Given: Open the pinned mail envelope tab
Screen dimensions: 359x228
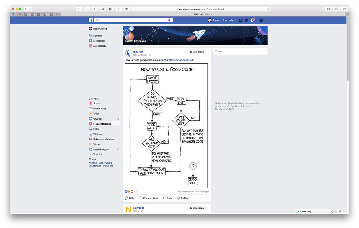Looking at the screenshot, I should pyautogui.click(x=19, y=14).
